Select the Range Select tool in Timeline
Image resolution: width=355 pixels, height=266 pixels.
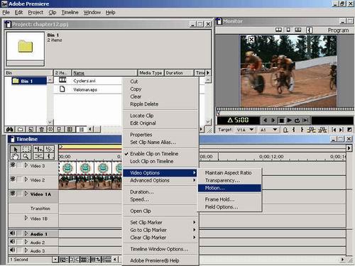coord(26,150)
